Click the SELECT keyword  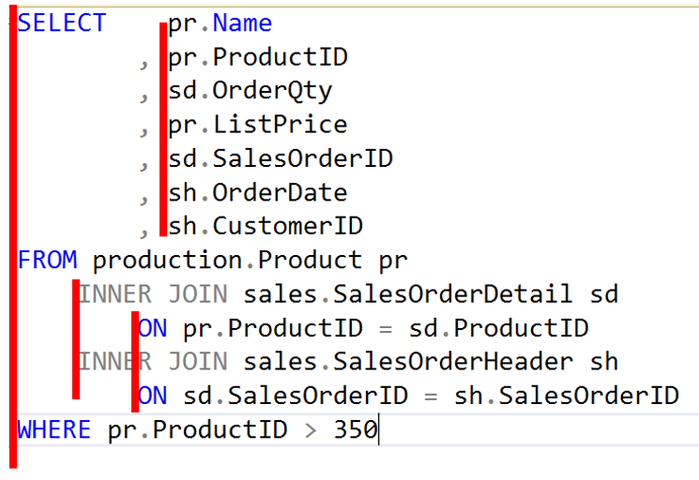tap(62, 23)
